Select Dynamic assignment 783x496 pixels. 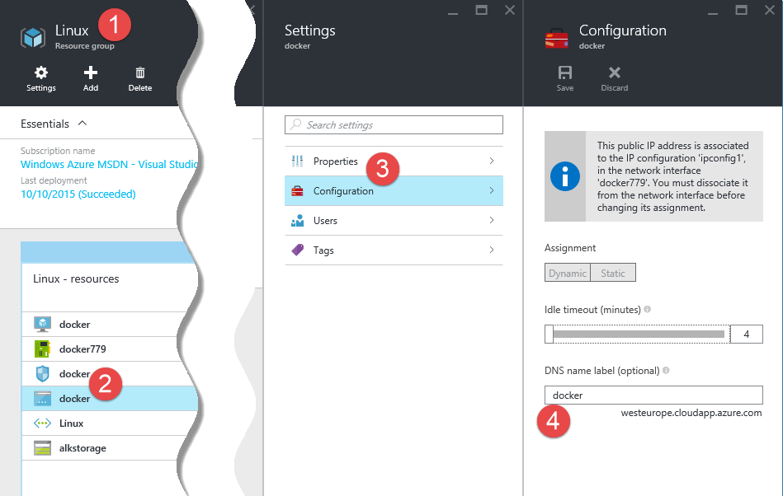point(568,273)
